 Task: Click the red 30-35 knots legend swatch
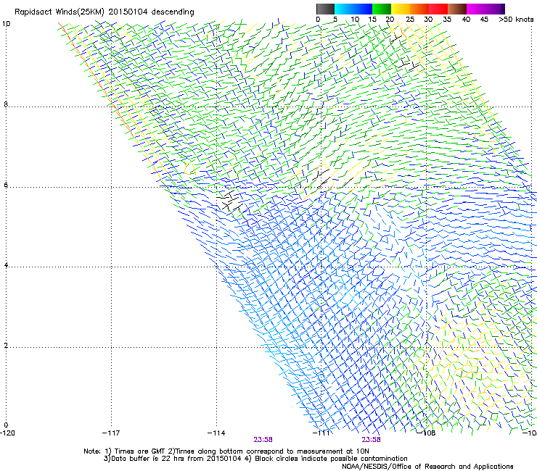tap(438, 9)
